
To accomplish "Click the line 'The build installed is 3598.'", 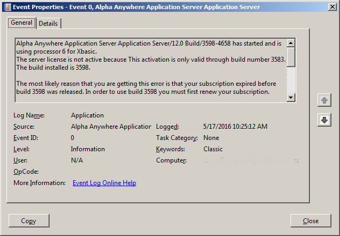I will pyautogui.click(x=53, y=68).
